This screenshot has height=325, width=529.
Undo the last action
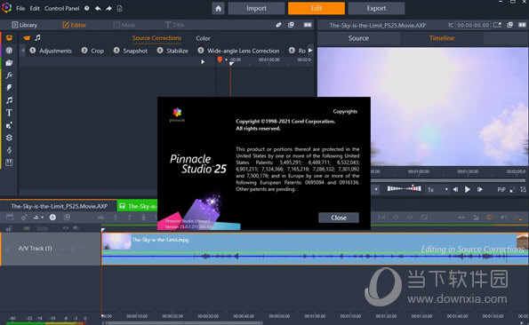point(98,8)
